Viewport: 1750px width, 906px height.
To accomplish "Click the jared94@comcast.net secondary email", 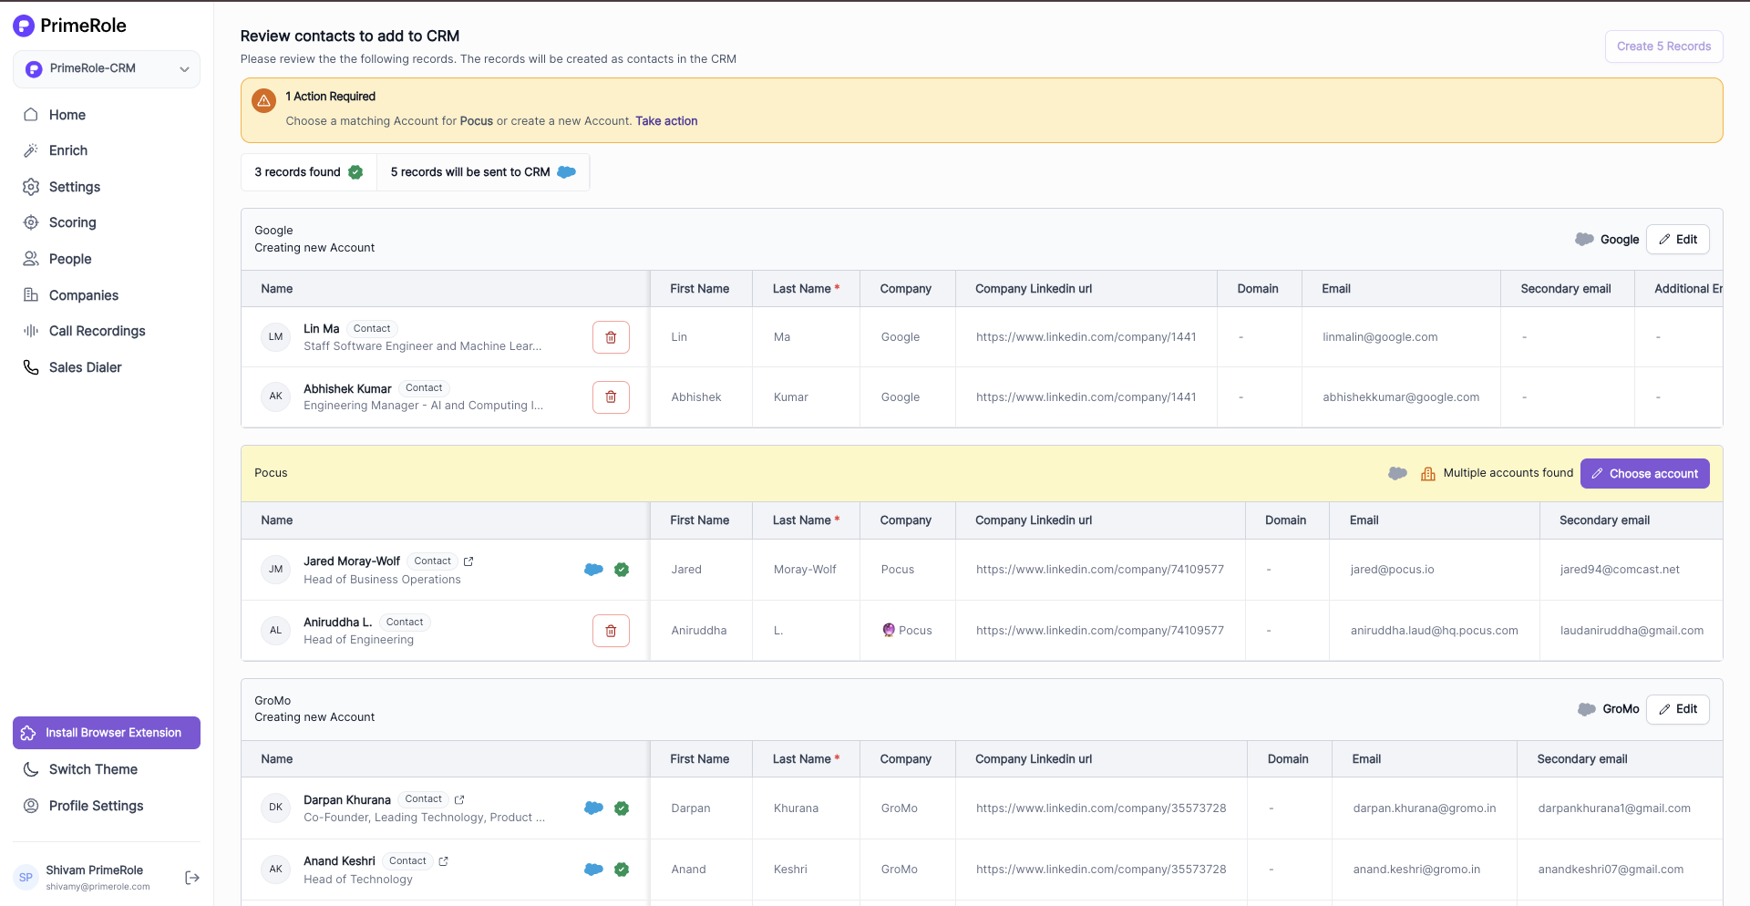I will click(1620, 570).
